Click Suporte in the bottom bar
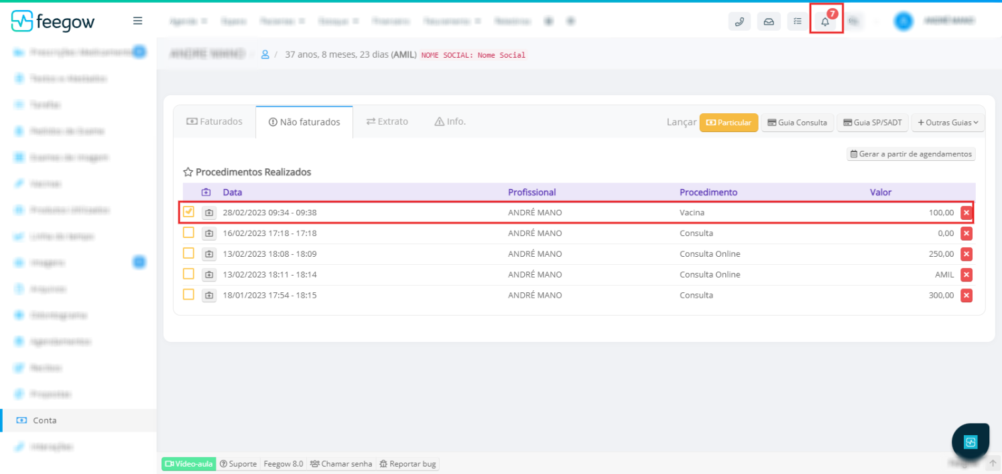This screenshot has width=1002, height=474. pos(238,464)
